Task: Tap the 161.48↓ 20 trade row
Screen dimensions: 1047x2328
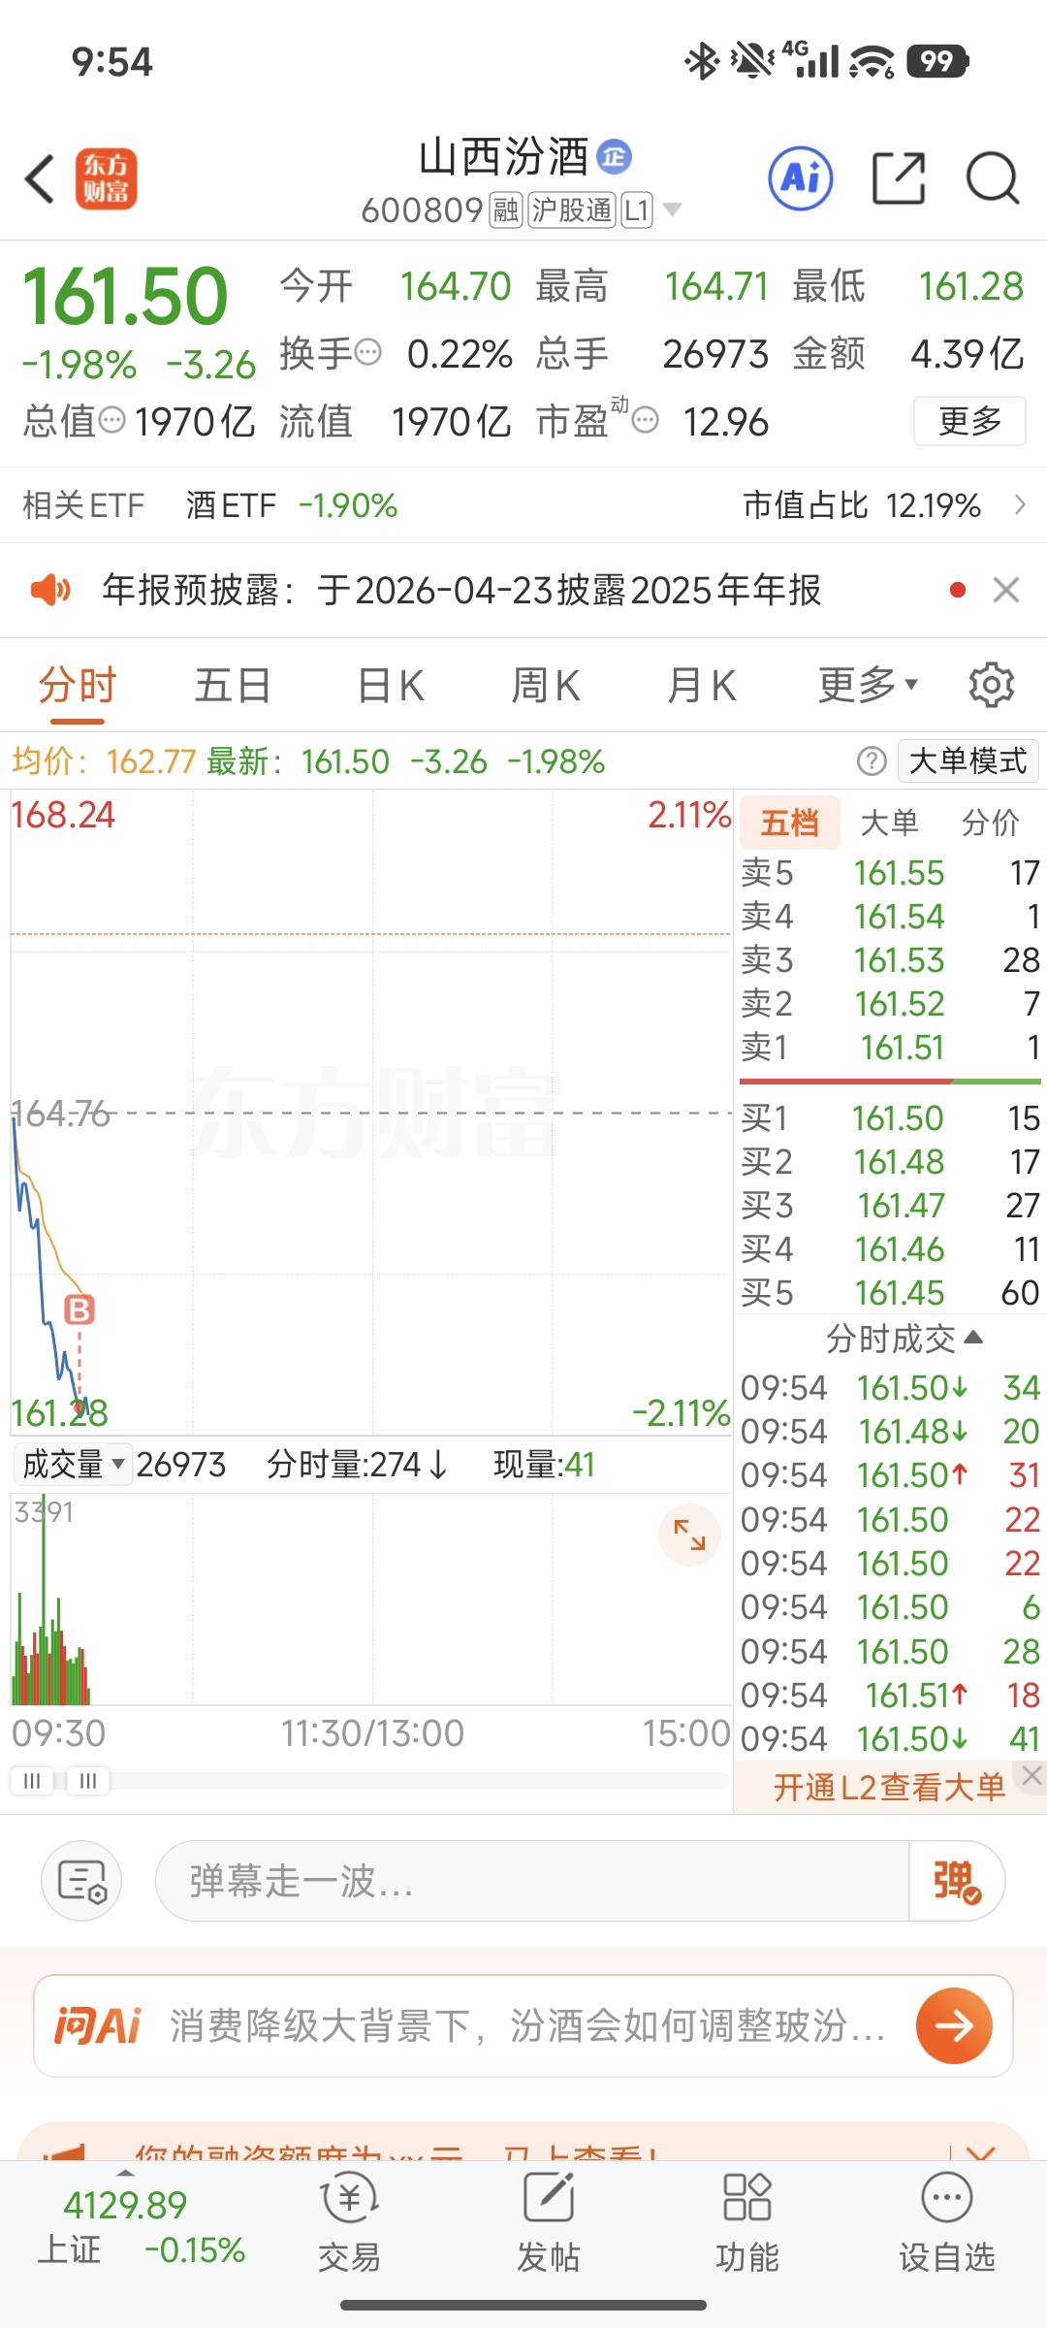Action: [890, 1431]
